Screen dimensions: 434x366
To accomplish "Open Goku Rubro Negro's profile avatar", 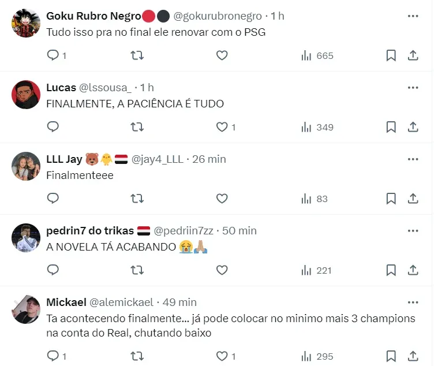I will coord(26,24).
